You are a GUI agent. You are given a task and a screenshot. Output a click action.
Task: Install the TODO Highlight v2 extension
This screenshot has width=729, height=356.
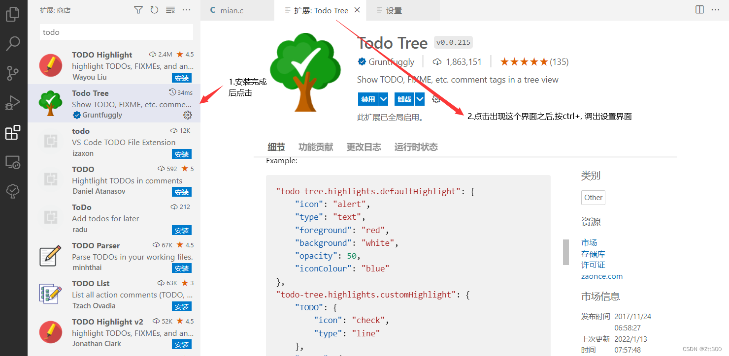pyautogui.click(x=182, y=344)
